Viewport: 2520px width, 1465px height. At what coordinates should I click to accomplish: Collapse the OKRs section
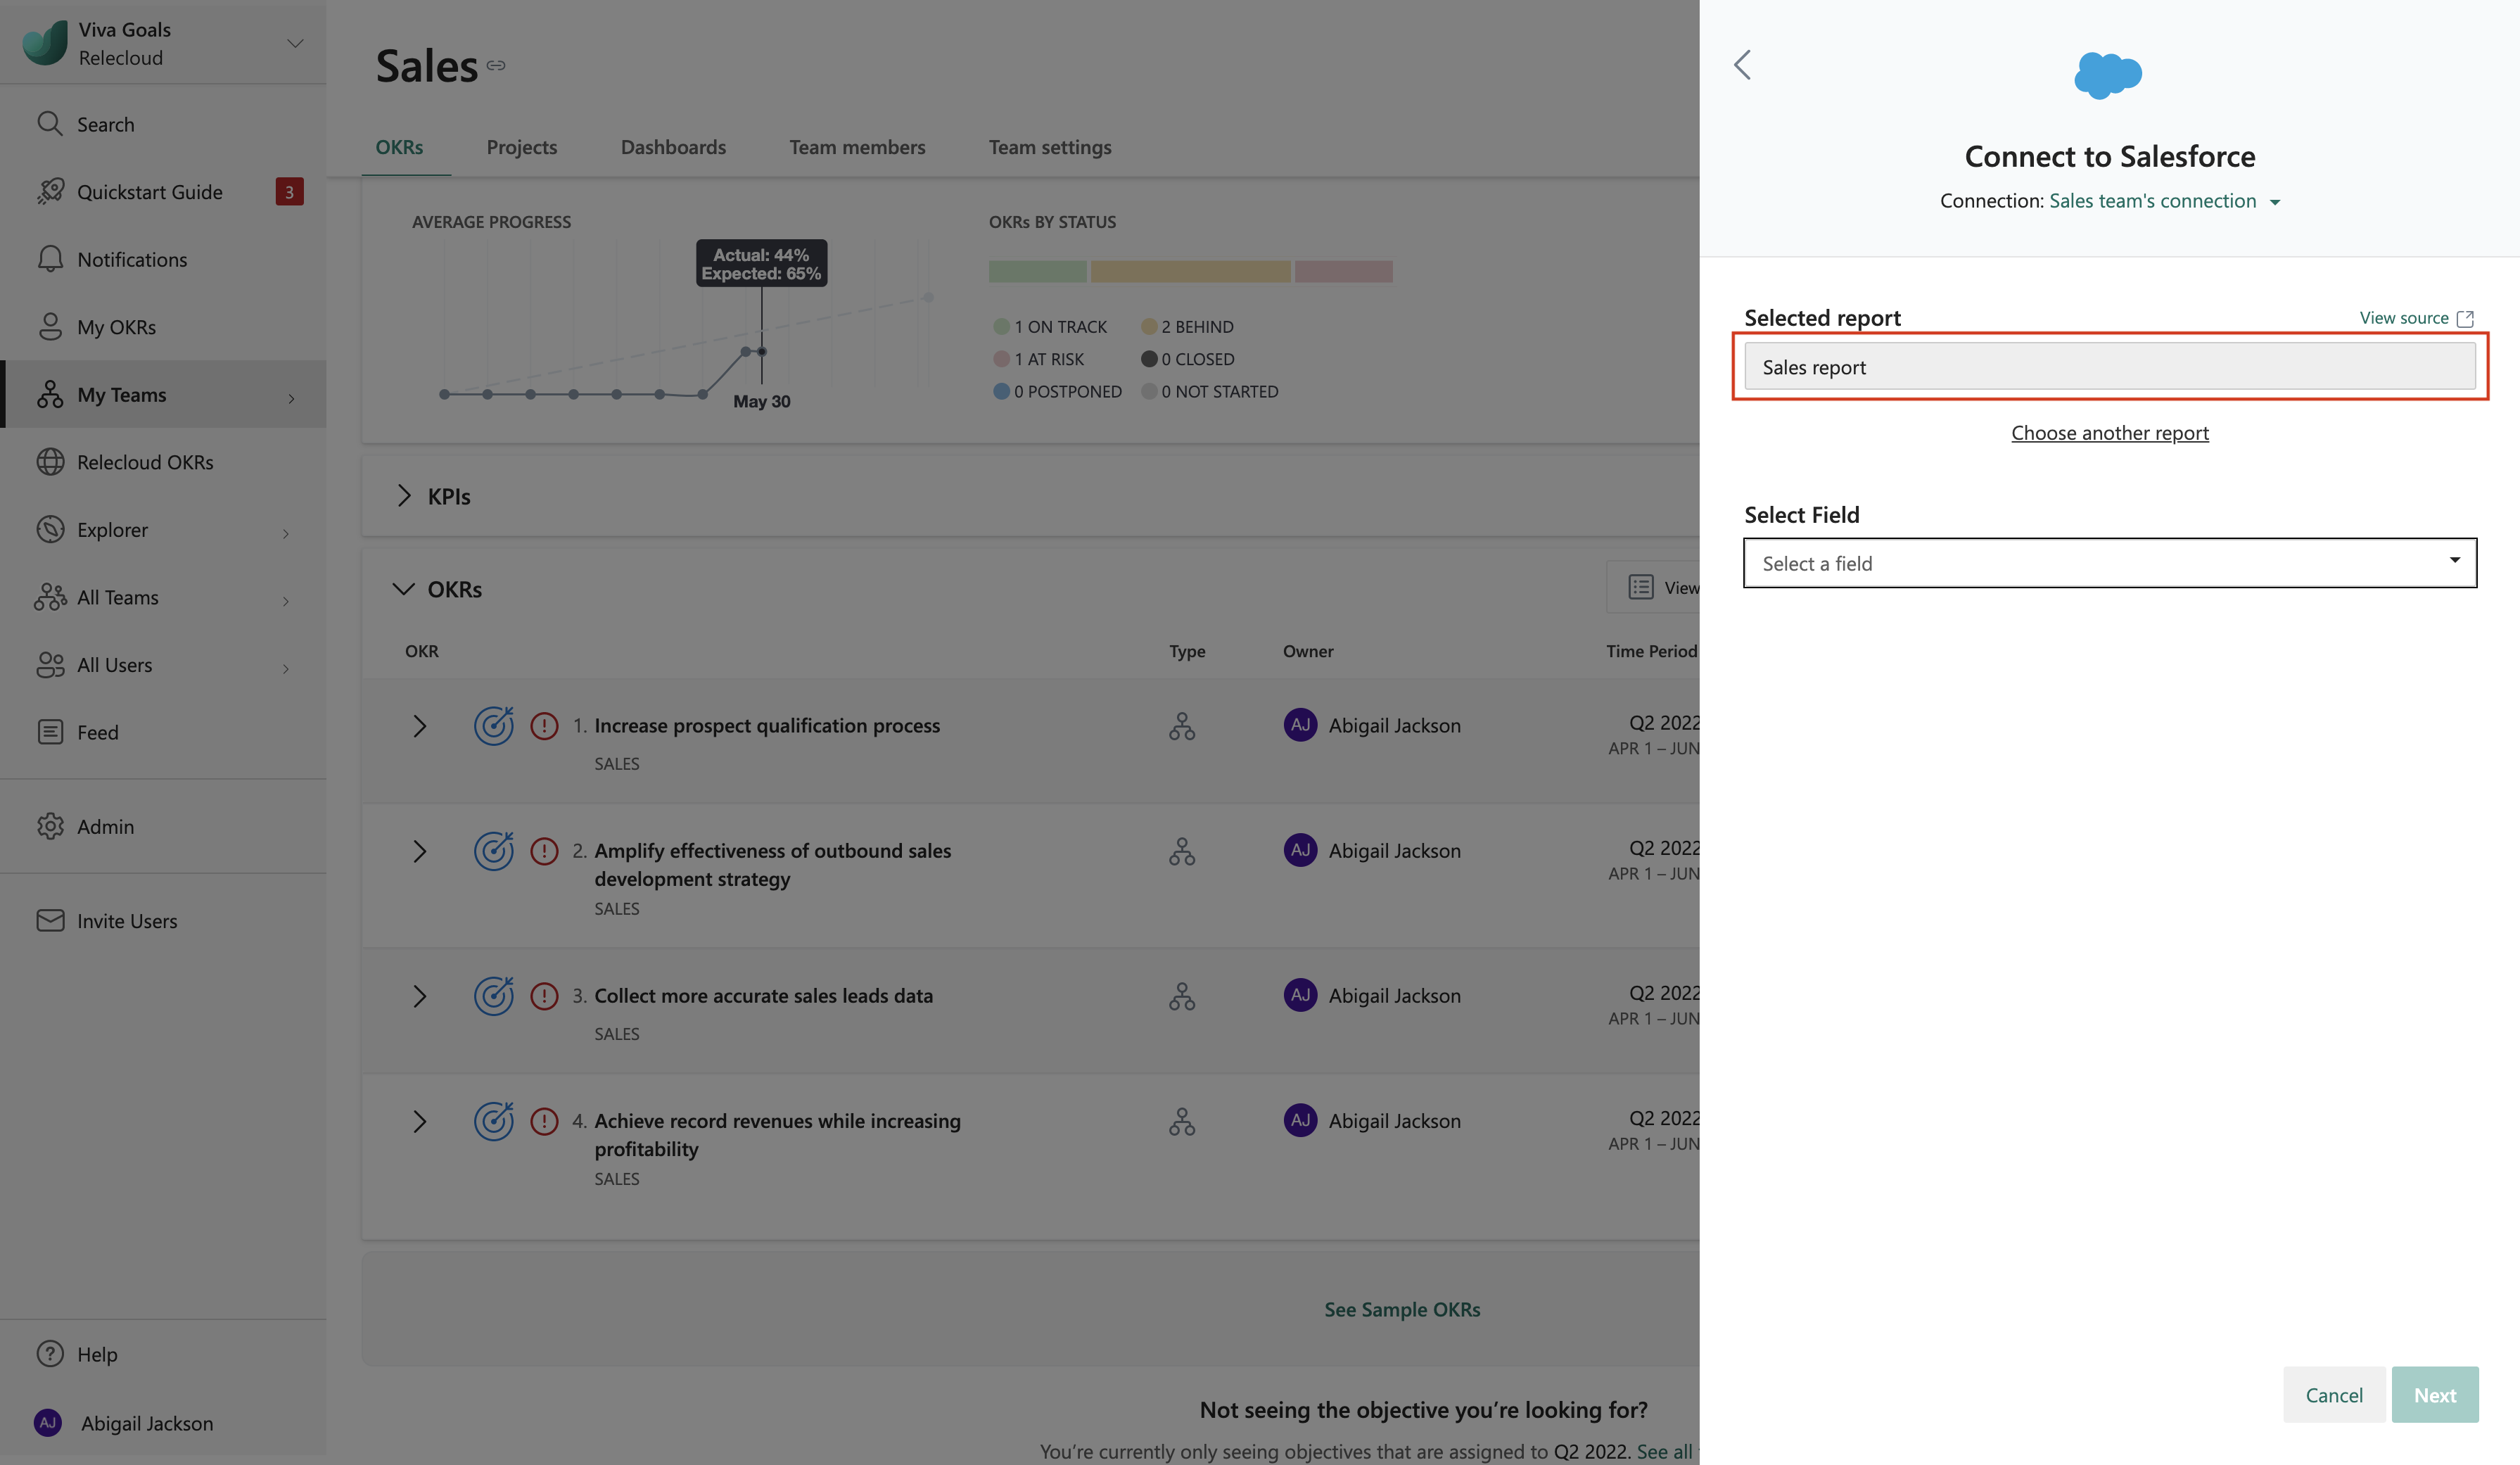403,589
